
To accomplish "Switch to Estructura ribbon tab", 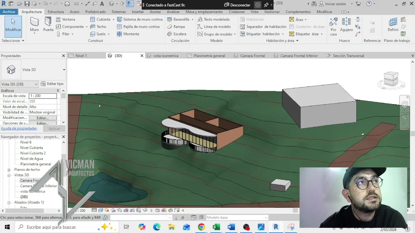I will coord(56,12).
